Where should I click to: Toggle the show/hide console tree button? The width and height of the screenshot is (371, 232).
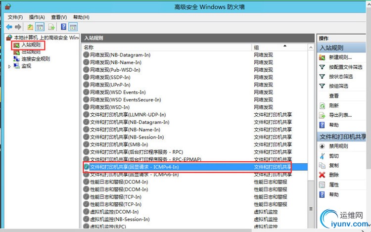pyautogui.click(x=40, y=27)
